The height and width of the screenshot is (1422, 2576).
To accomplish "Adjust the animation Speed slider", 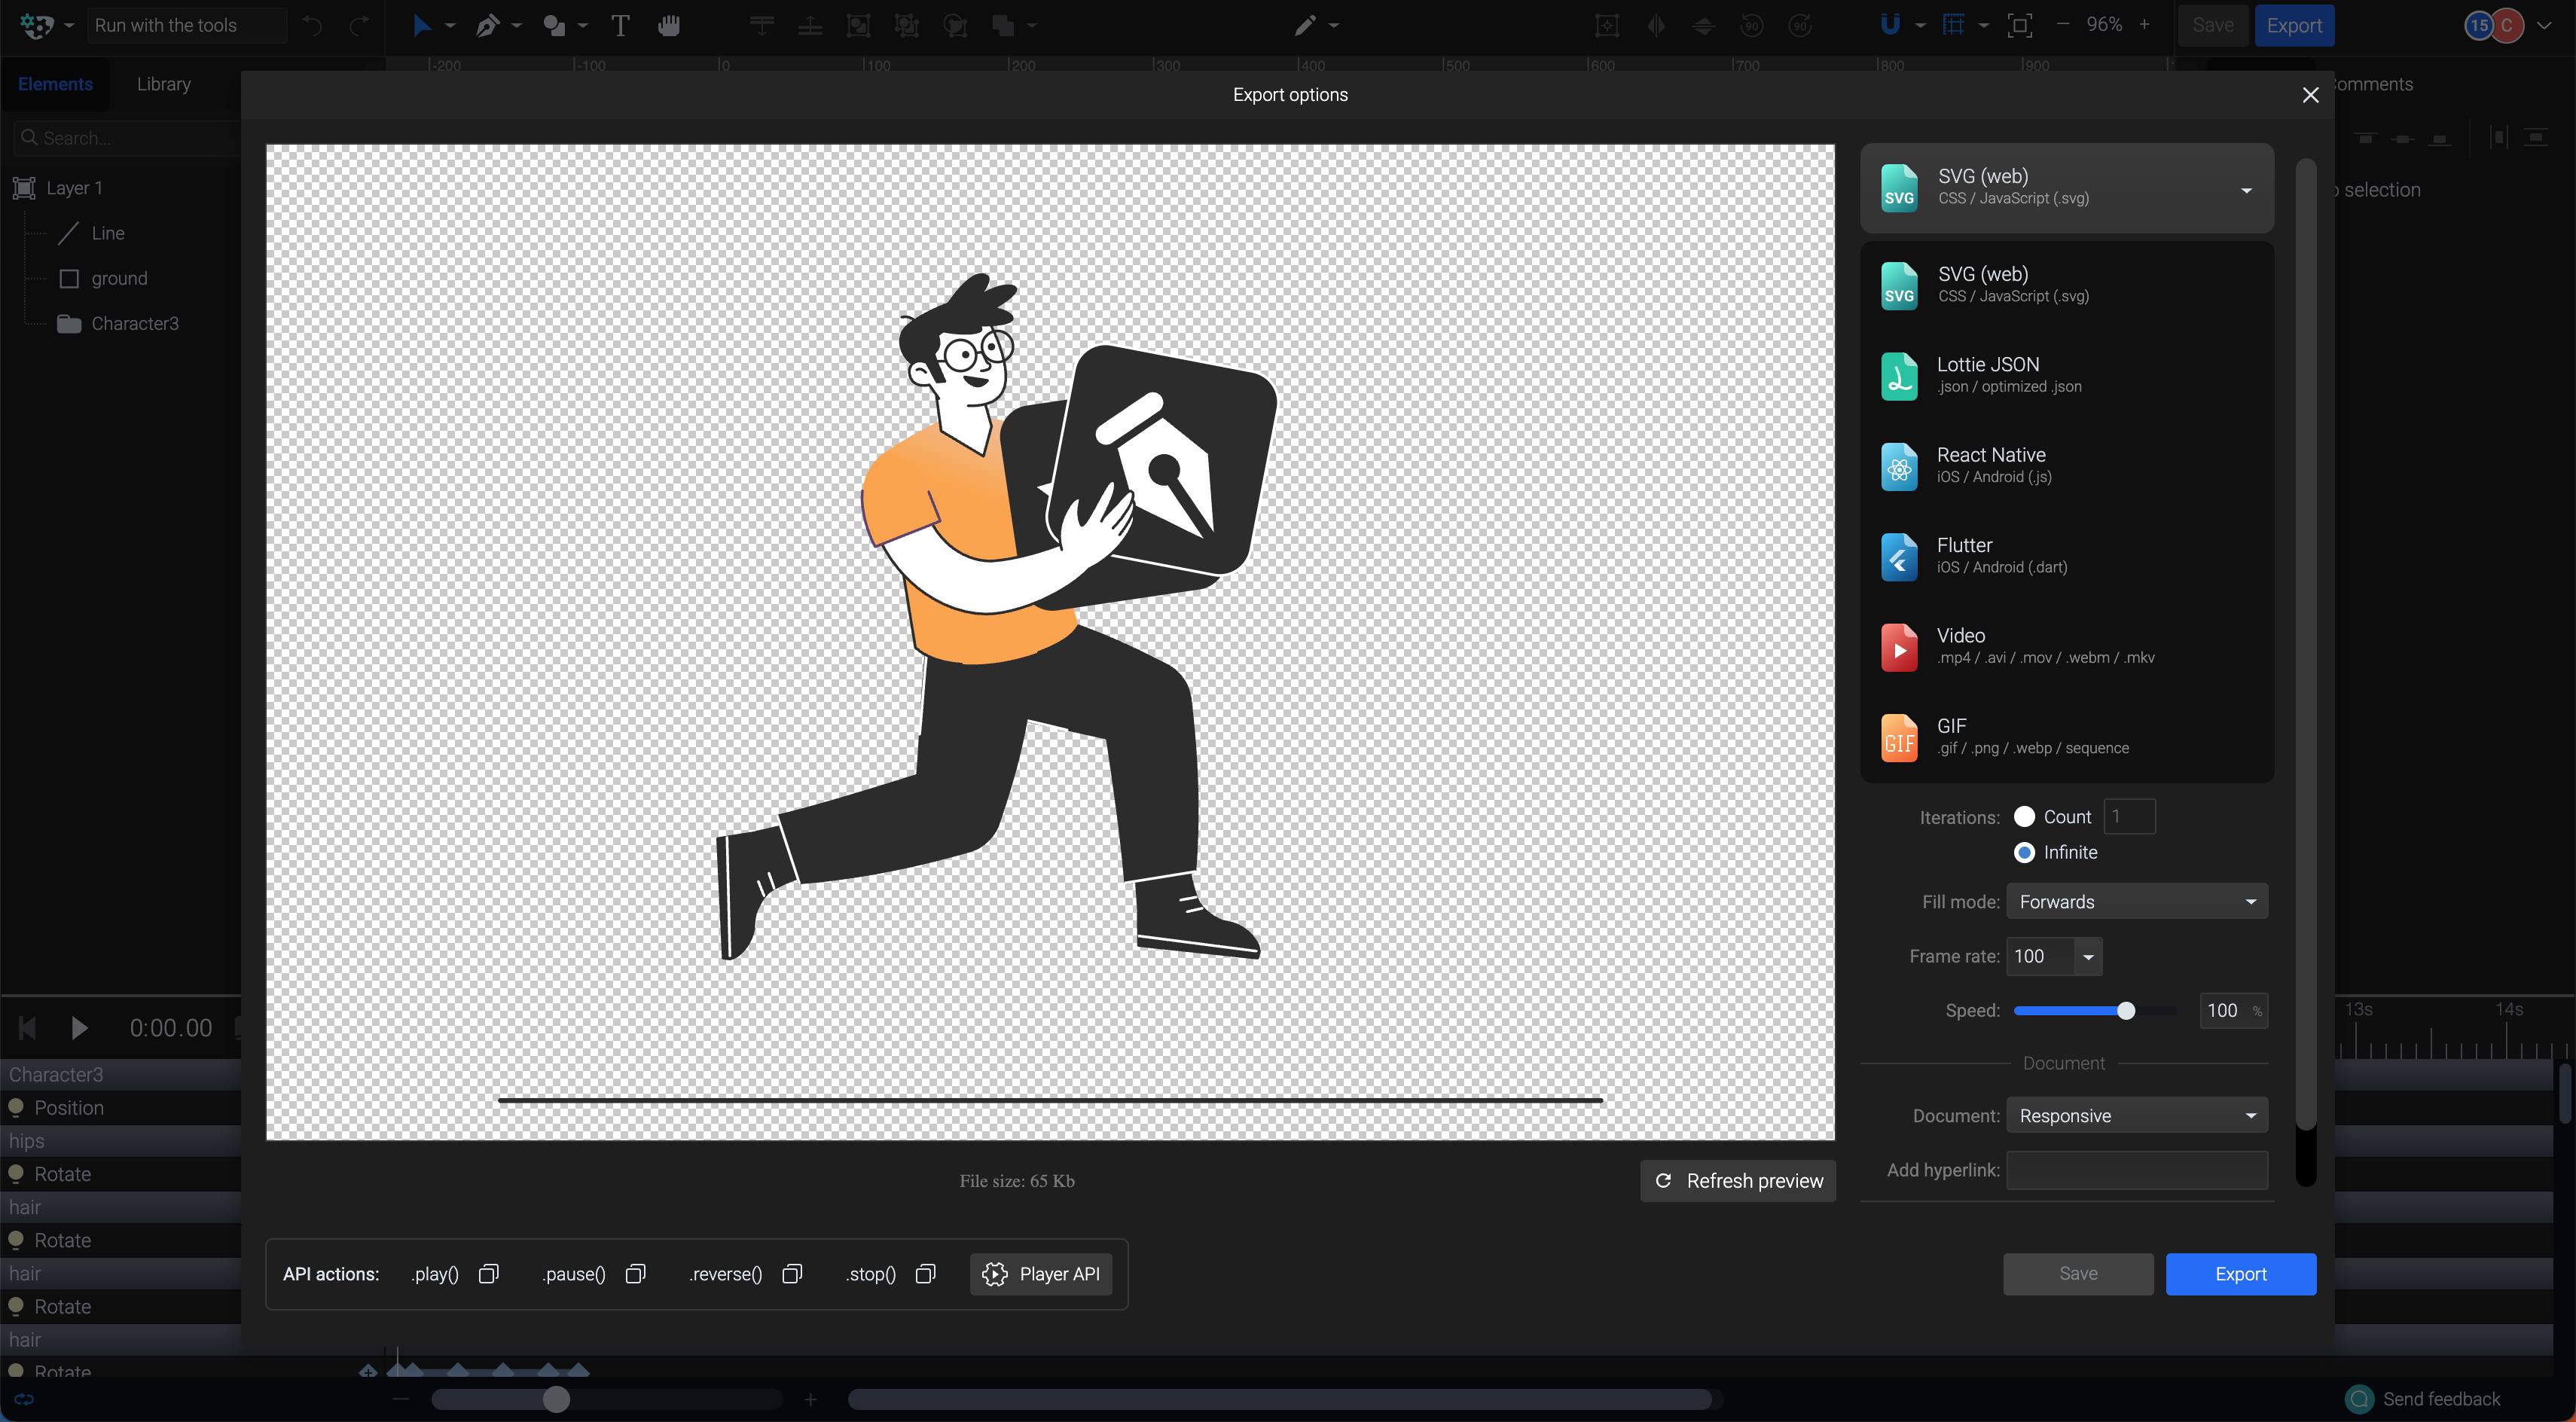I will point(2126,1011).
